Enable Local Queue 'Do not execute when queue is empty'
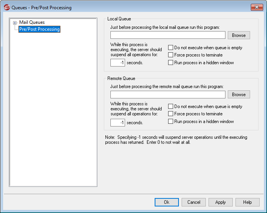The image size is (267, 213). coord(171,48)
